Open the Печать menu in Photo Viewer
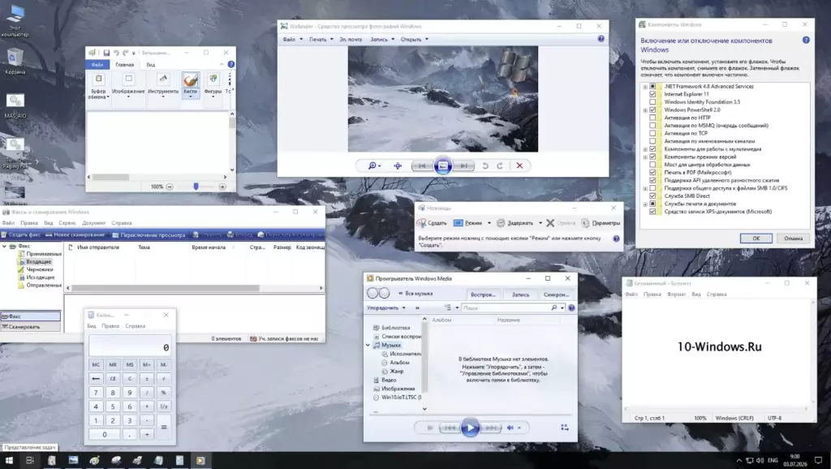The width and height of the screenshot is (831, 469). click(321, 39)
